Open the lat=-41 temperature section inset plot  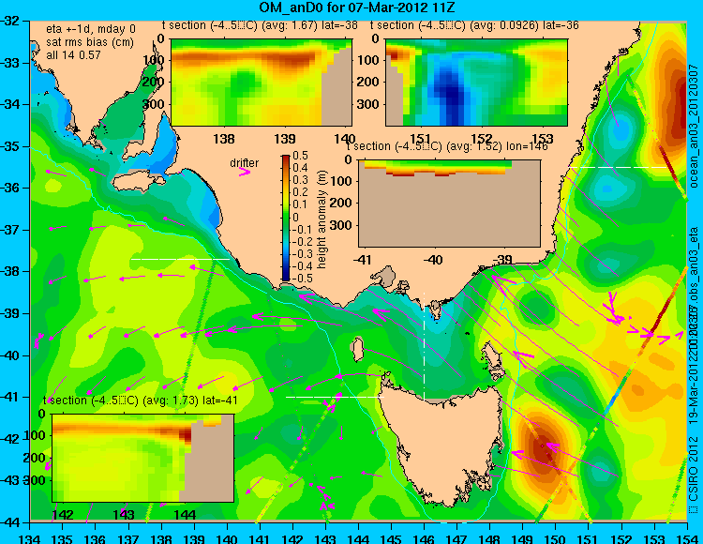pos(143,458)
